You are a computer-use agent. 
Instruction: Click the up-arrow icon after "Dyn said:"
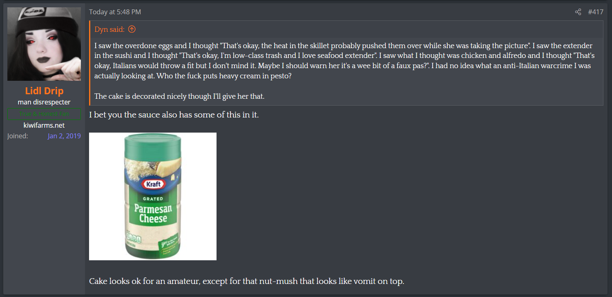(132, 29)
